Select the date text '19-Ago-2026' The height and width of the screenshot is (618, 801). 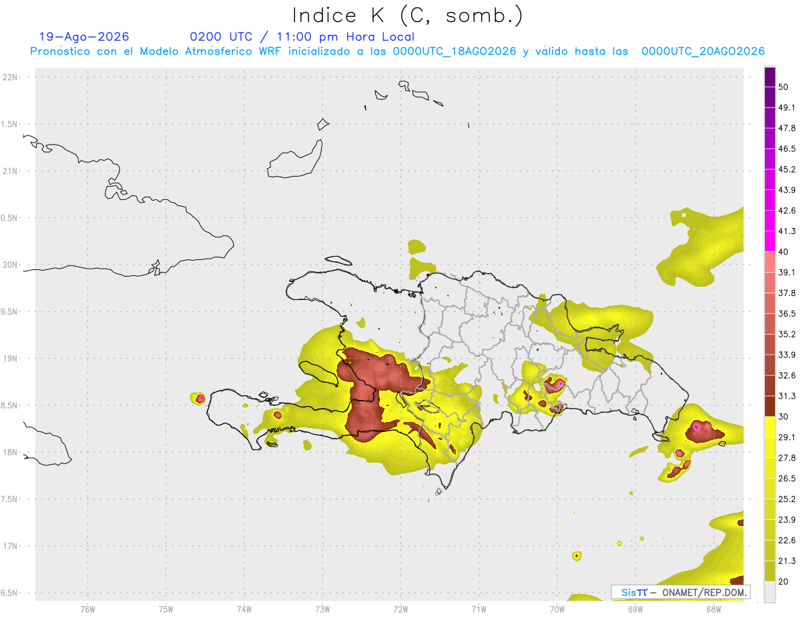coord(84,37)
